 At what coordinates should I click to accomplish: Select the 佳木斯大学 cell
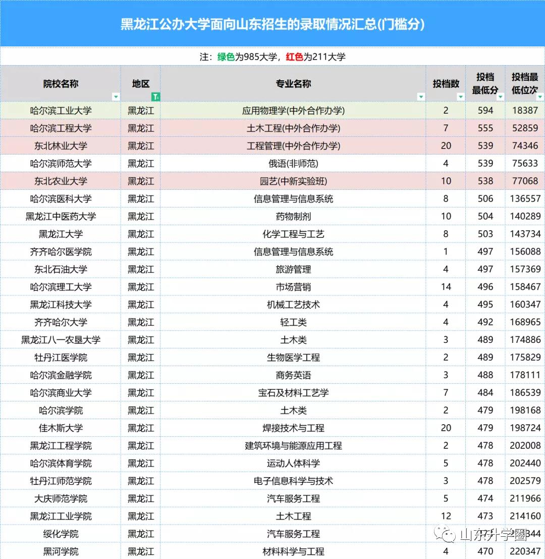[61, 428]
